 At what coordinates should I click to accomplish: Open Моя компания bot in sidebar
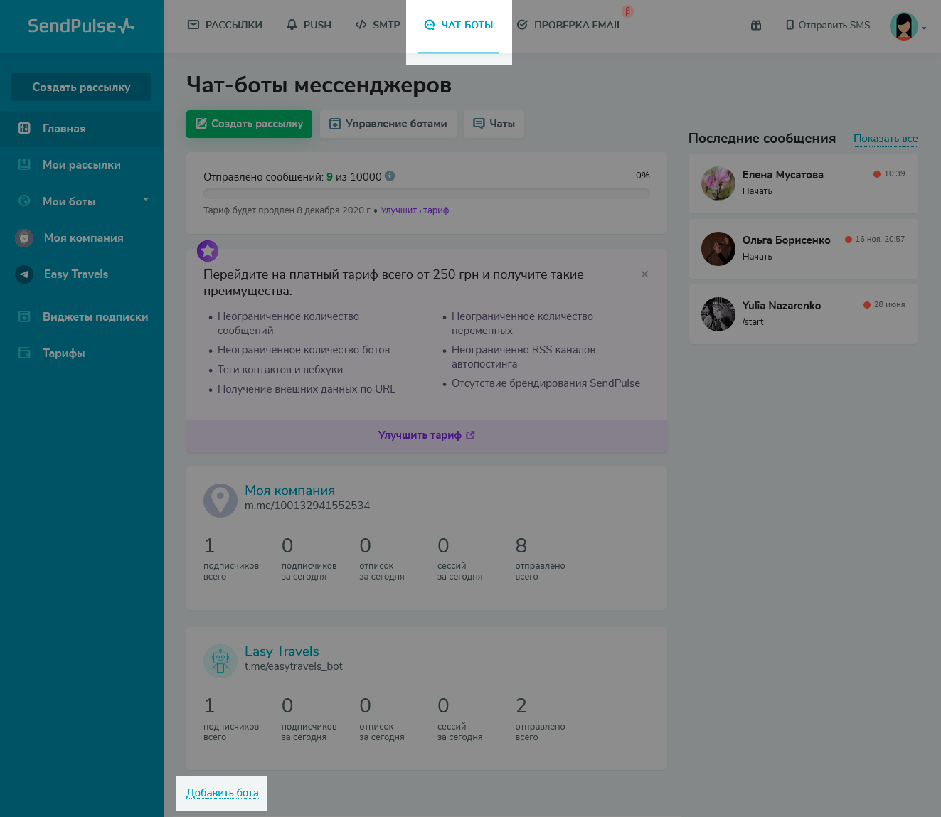pos(82,238)
